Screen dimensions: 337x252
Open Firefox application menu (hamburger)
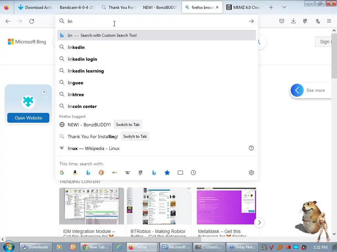coord(329,21)
